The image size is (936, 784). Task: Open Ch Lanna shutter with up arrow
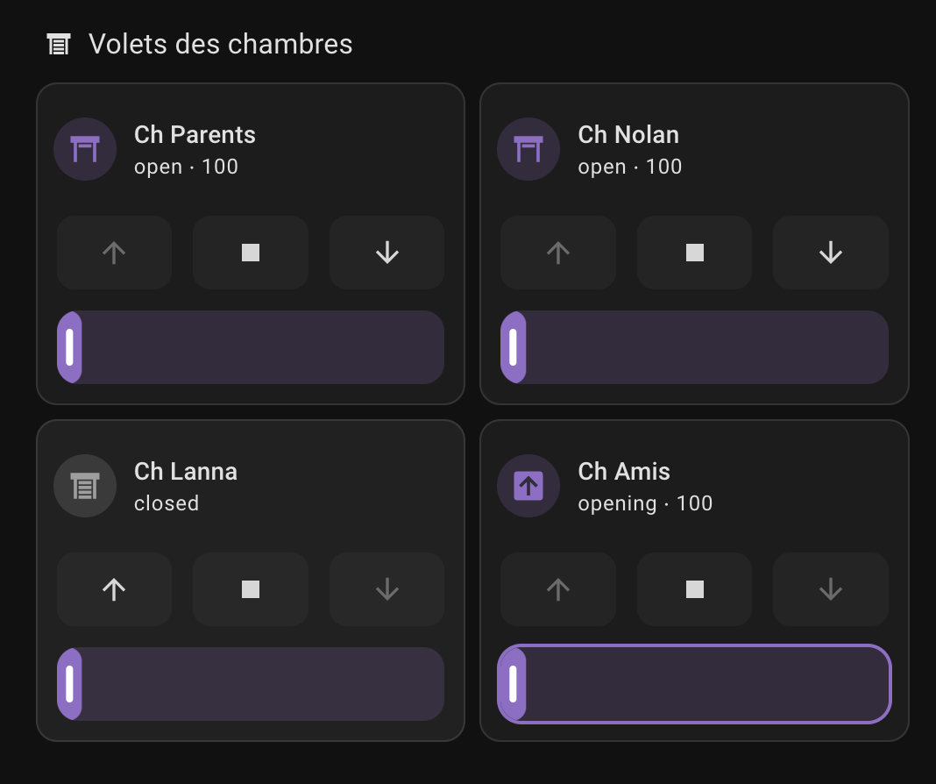click(114, 589)
